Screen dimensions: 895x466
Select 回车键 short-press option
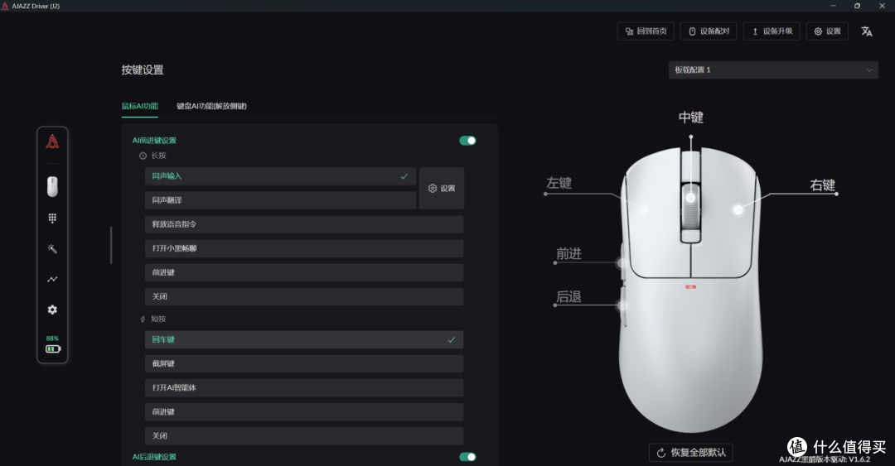tap(304, 339)
